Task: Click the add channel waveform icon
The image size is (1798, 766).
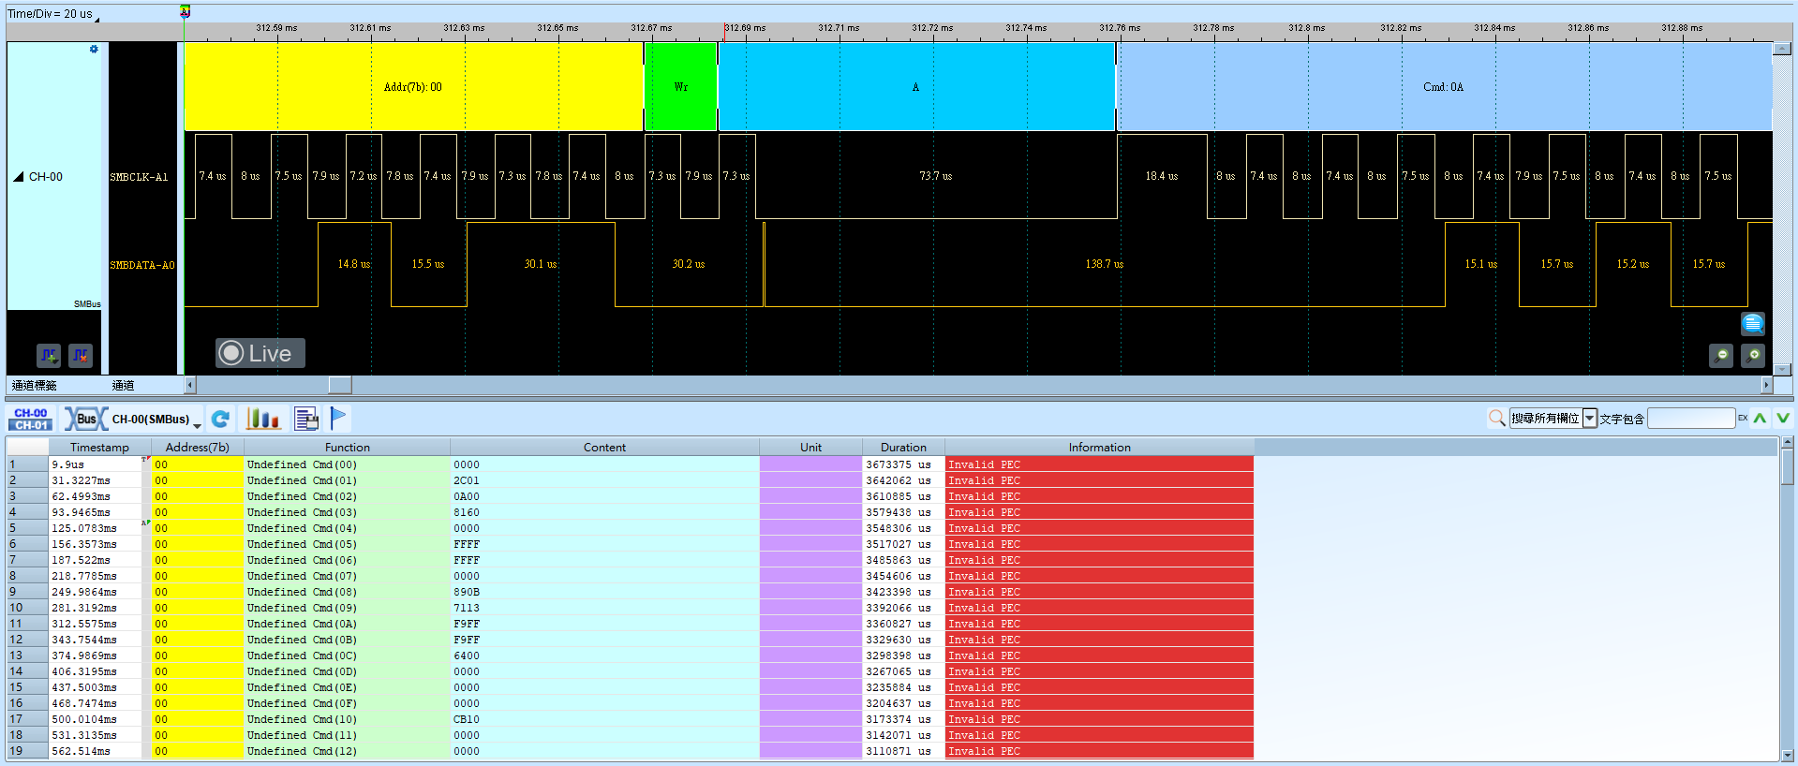Action: 49,356
